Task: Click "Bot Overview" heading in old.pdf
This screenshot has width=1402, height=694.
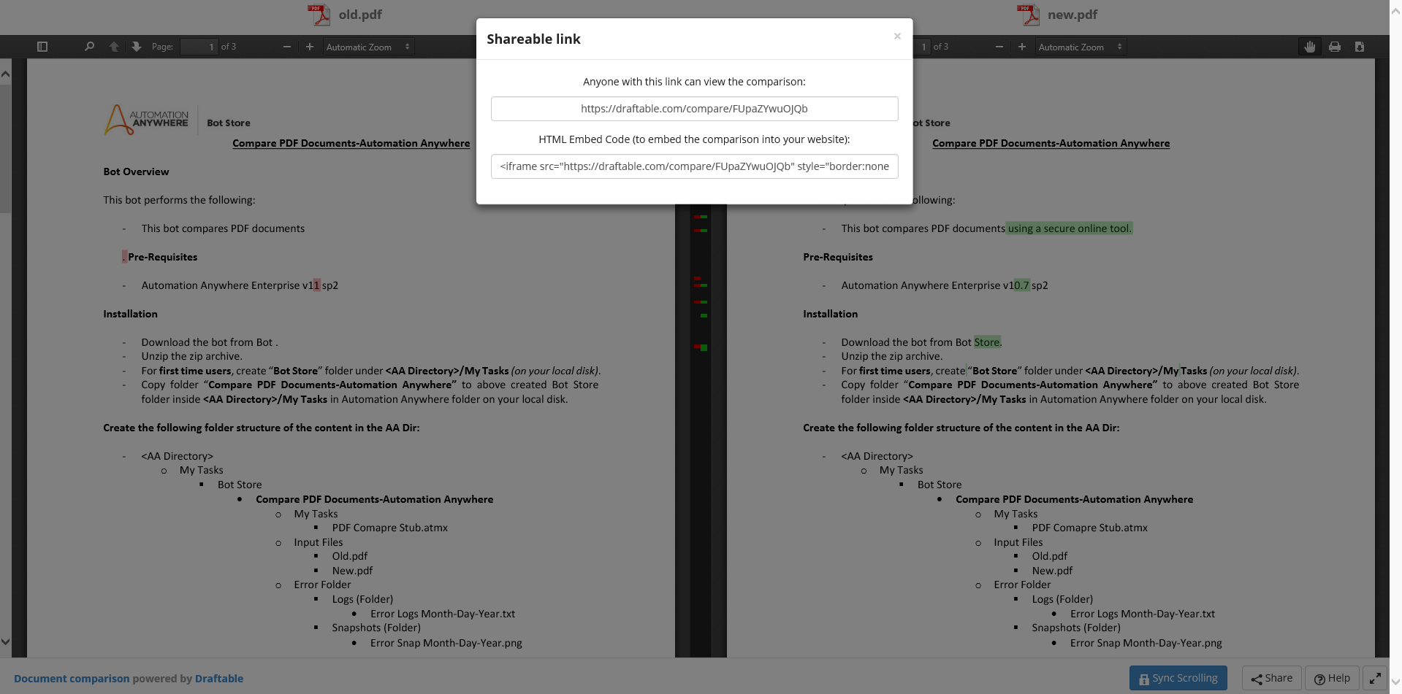Action: coord(136,172)
